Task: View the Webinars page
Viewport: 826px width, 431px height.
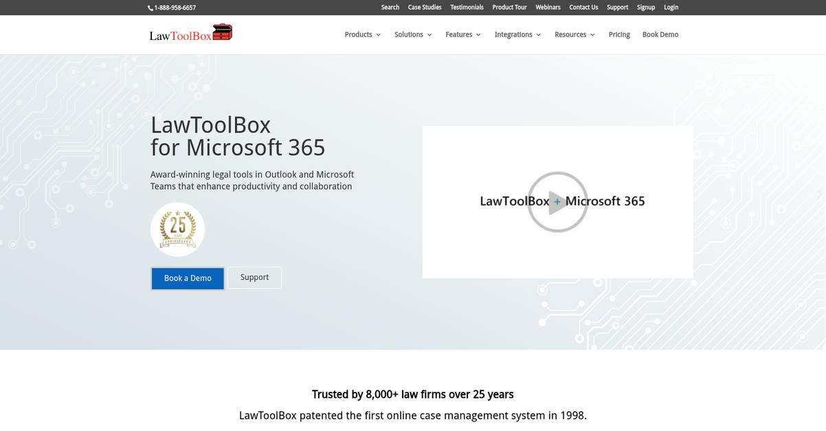Action: pyautogui.click(x=548, y=8)
